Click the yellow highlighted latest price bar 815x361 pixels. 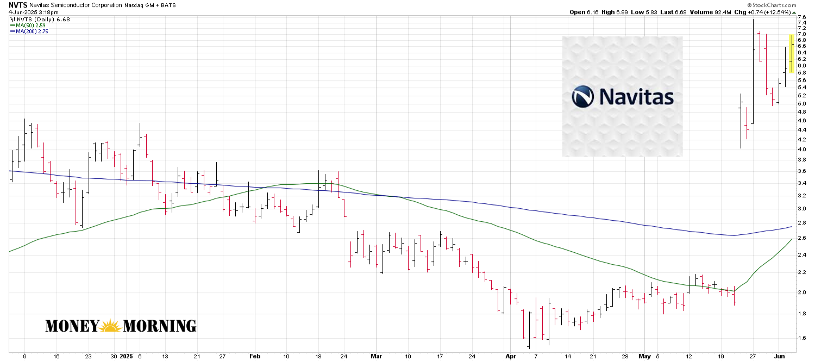[x=792, y=53]
